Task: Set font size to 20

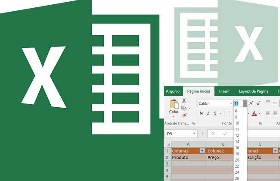Action: coord(240,160)
